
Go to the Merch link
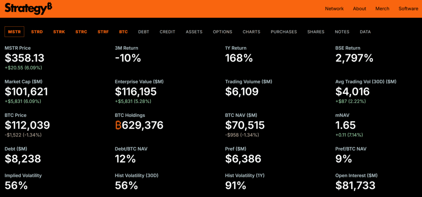tap(382, 9)
